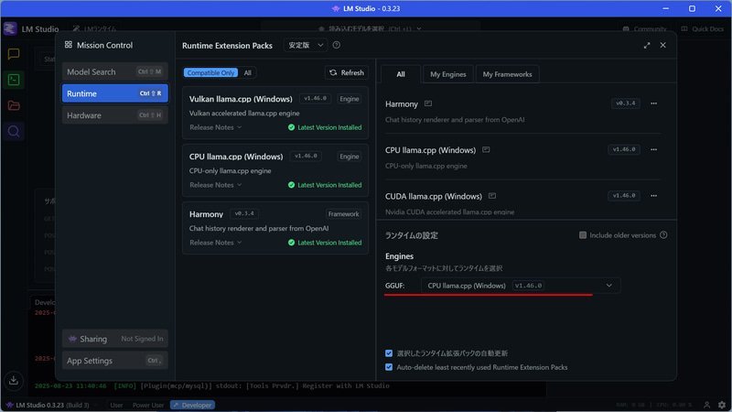This screenshot has width=732, height=412.
Task: Click Framework tag on Harmony card
Action: pyautogui.click(x=344, y=214)
